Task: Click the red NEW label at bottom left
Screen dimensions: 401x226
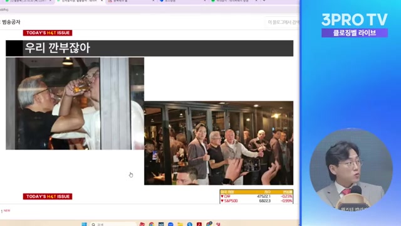Action: point(7,210)
